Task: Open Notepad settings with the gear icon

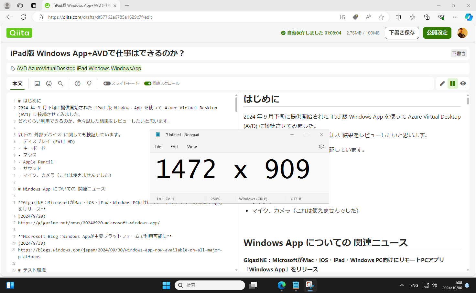Action: [x=321, y=146]
